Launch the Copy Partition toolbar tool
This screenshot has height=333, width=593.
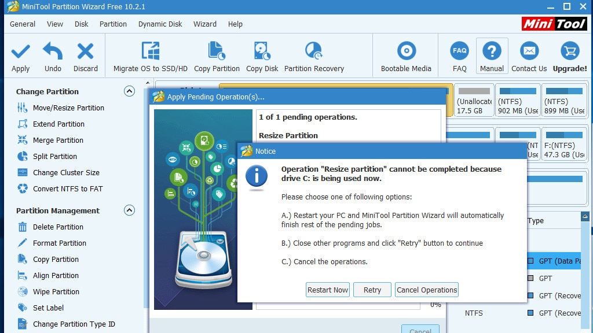pyautogui.click(x=217, y=57)
